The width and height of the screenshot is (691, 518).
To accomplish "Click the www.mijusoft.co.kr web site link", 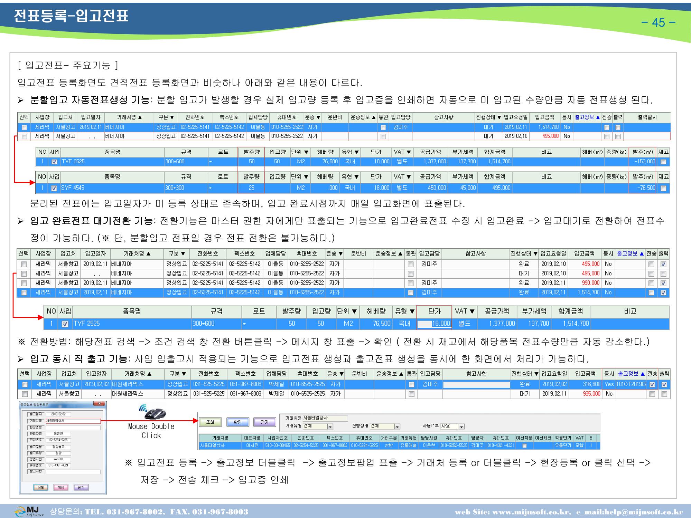I will coord(531,512).
